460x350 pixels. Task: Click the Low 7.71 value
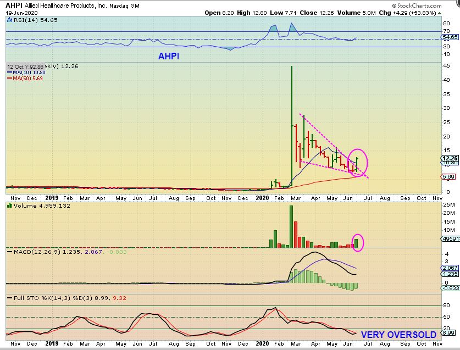(283, 13)
